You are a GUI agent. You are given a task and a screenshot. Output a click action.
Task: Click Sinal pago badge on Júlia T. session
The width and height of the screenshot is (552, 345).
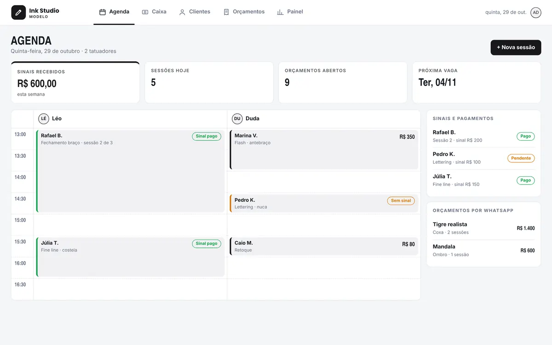click(207, 244)
